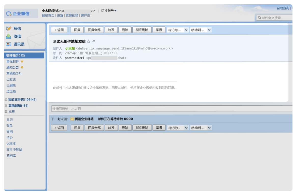Screen dimensions: 294x193
Task: Click the speaker icon beside 通知公告
Action: pyautogui.click(x=21, y=67)
